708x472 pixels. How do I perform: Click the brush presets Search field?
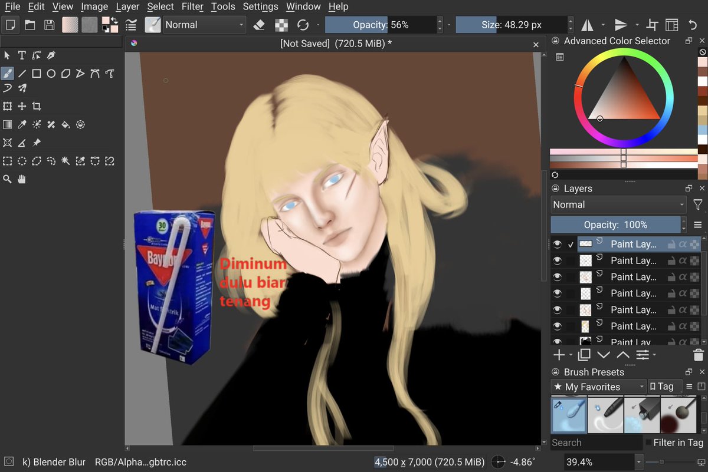click(596, 443)
